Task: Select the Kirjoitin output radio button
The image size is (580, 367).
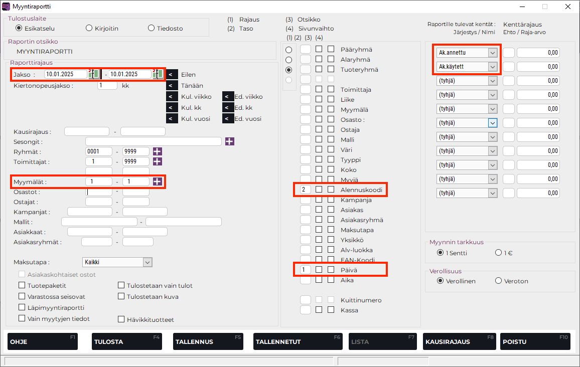Action: [x=89, y=28]
